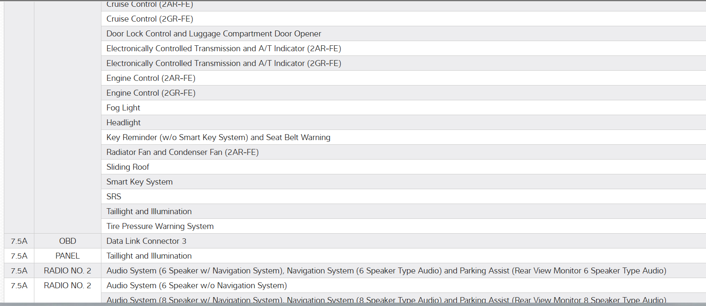706x306 pixels.
Task: Click the SRS row
Action: (114, 197)
